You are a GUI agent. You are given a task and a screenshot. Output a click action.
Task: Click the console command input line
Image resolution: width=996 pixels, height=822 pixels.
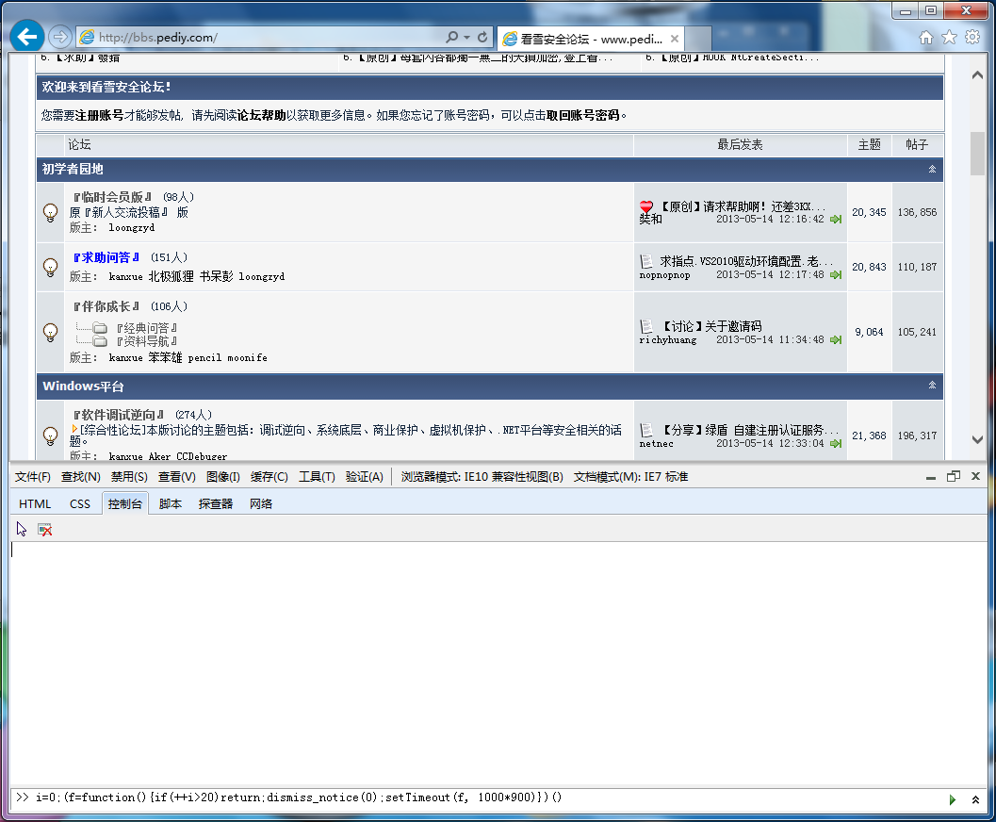[x=477, y=797]
